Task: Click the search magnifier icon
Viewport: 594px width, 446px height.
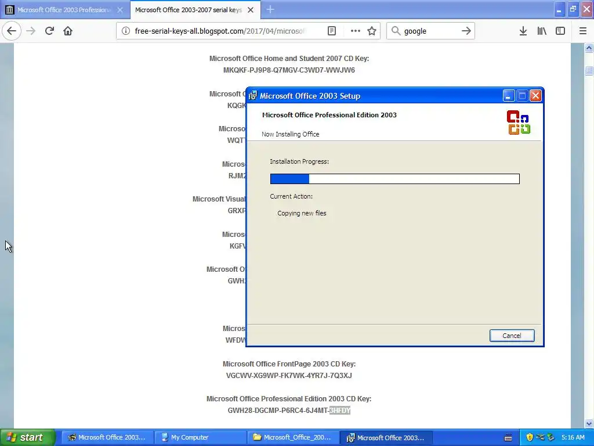Action: click(x=396, y=31)
